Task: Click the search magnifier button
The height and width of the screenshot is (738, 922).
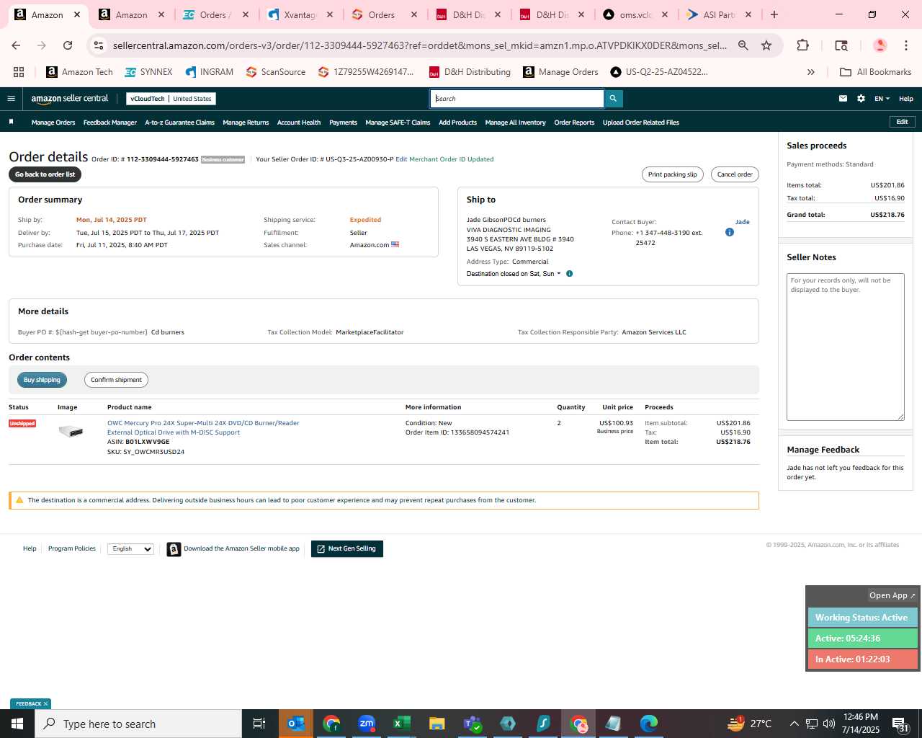Action: point(613,99)
